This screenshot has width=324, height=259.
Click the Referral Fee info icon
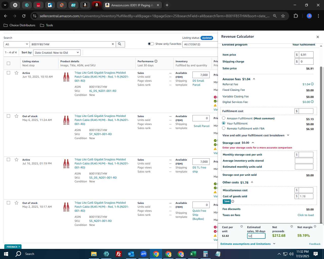click(x=312, y=84)
